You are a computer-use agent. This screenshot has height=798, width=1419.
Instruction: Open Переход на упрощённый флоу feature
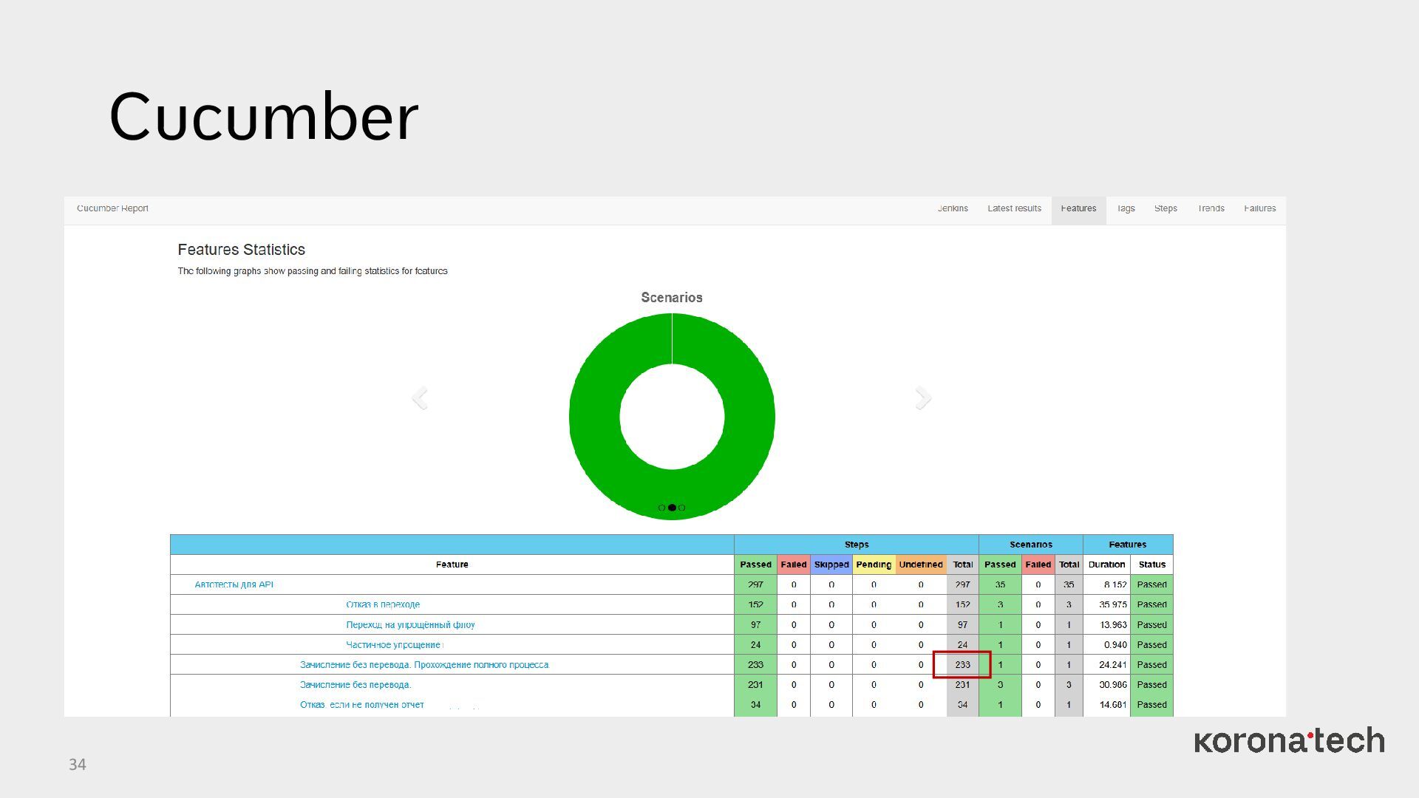pos(410,624)
